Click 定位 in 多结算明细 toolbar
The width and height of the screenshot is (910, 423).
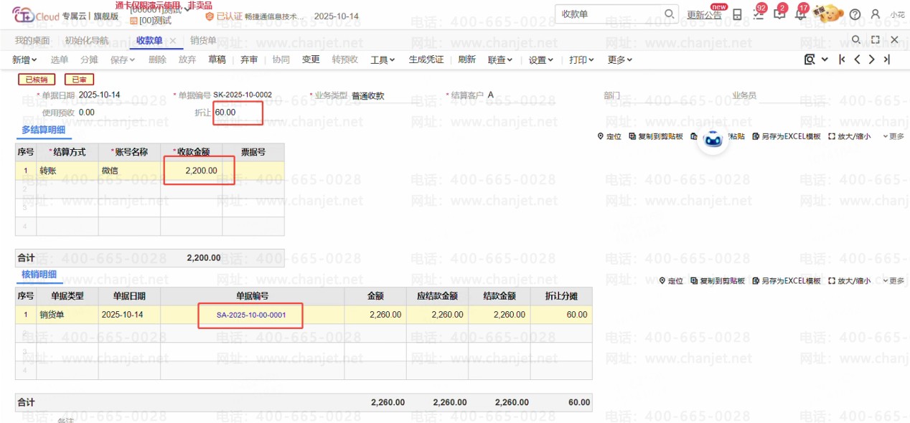pos(609,136)
